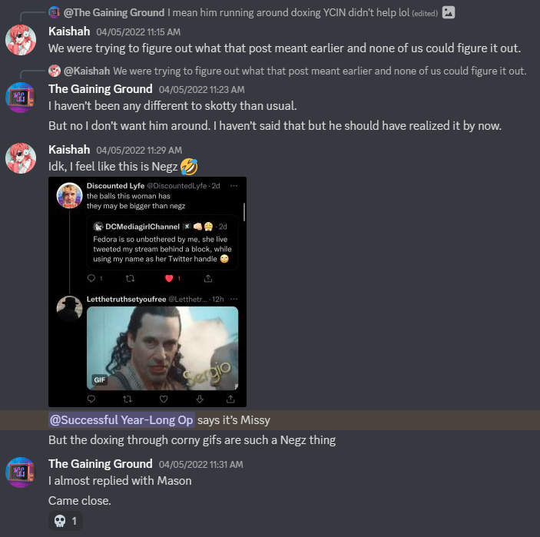Screen dimensions: 540x537
Task: Open Kaishah's avatar on first message
Action: pos(21,40)
